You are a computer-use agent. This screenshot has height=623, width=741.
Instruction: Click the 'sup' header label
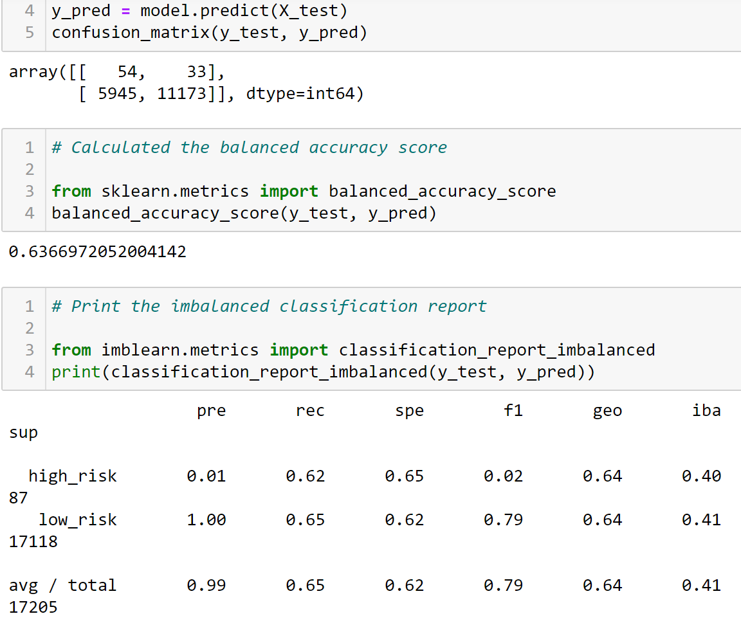point(23,433)
